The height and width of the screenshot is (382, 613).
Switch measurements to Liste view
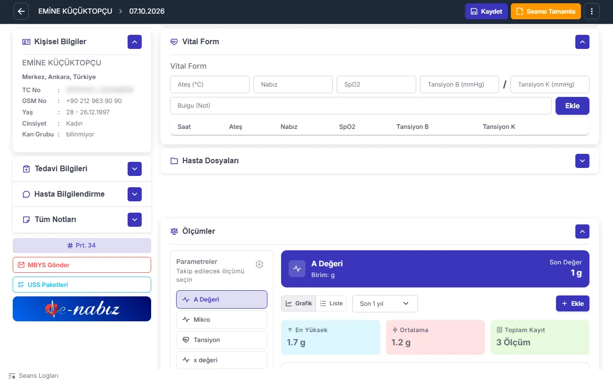pos(331,303)
